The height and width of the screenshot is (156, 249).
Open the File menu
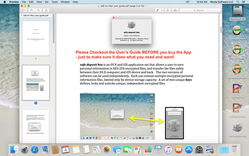point(24,2)
